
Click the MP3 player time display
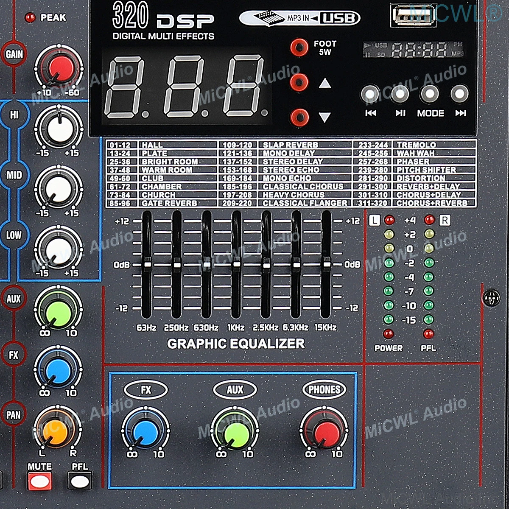pos(414,49)
